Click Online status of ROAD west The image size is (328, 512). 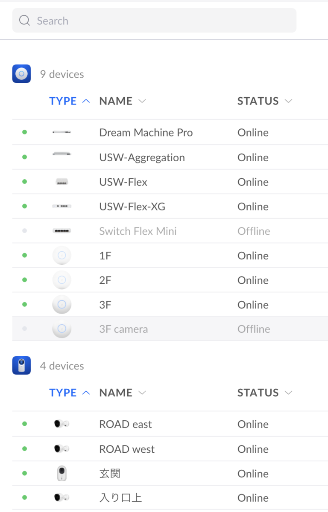click(253, 449)
